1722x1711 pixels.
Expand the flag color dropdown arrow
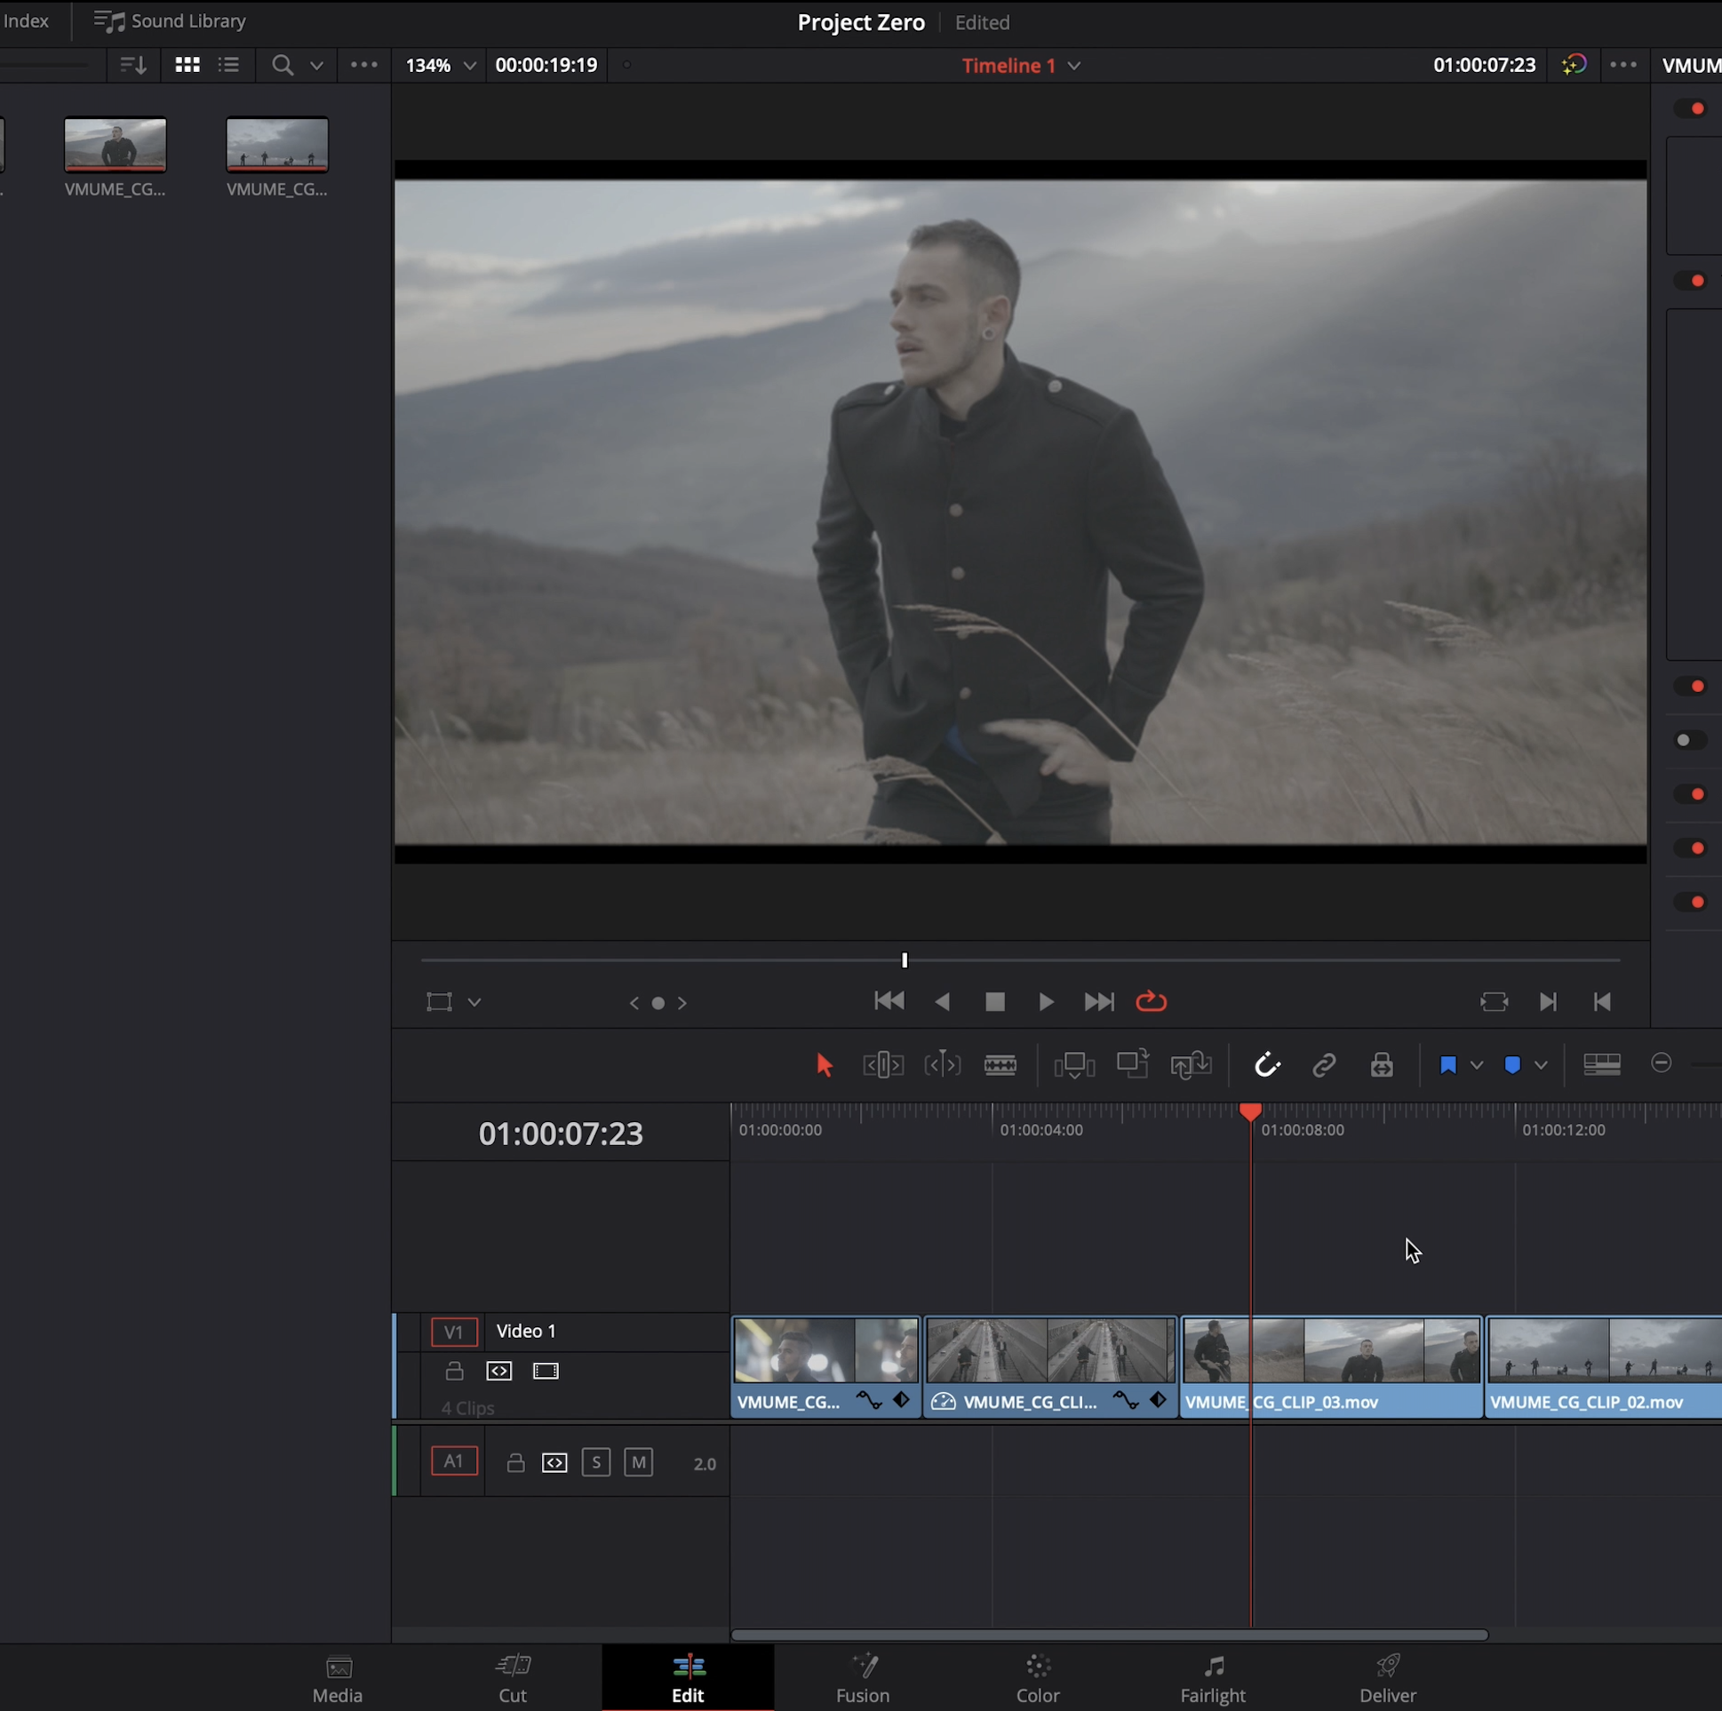point(1476,1065)
